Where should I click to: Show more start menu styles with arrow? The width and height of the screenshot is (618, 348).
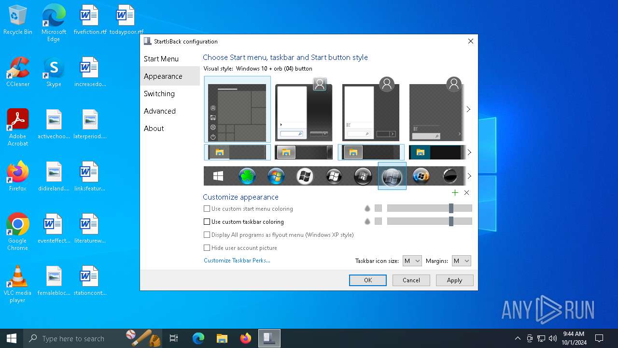pos(468,109)
